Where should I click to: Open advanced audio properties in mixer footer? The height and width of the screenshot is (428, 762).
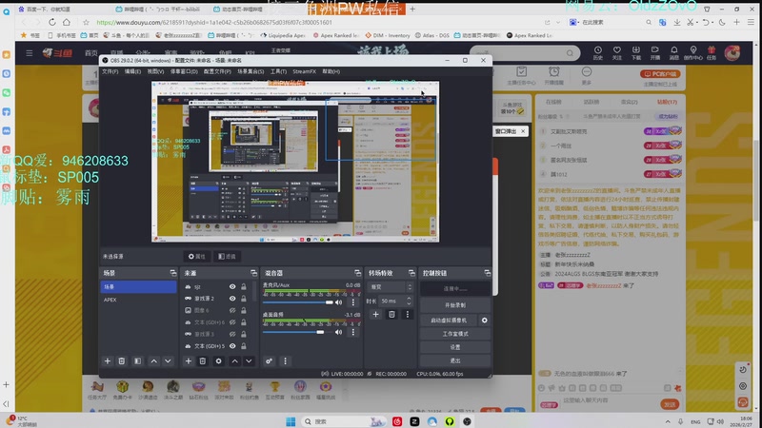[x=269, y=361]
